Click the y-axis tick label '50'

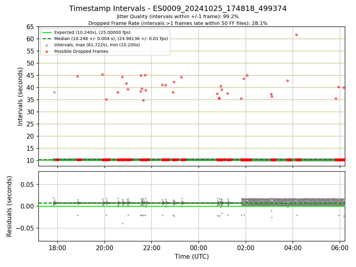(31, 63)
